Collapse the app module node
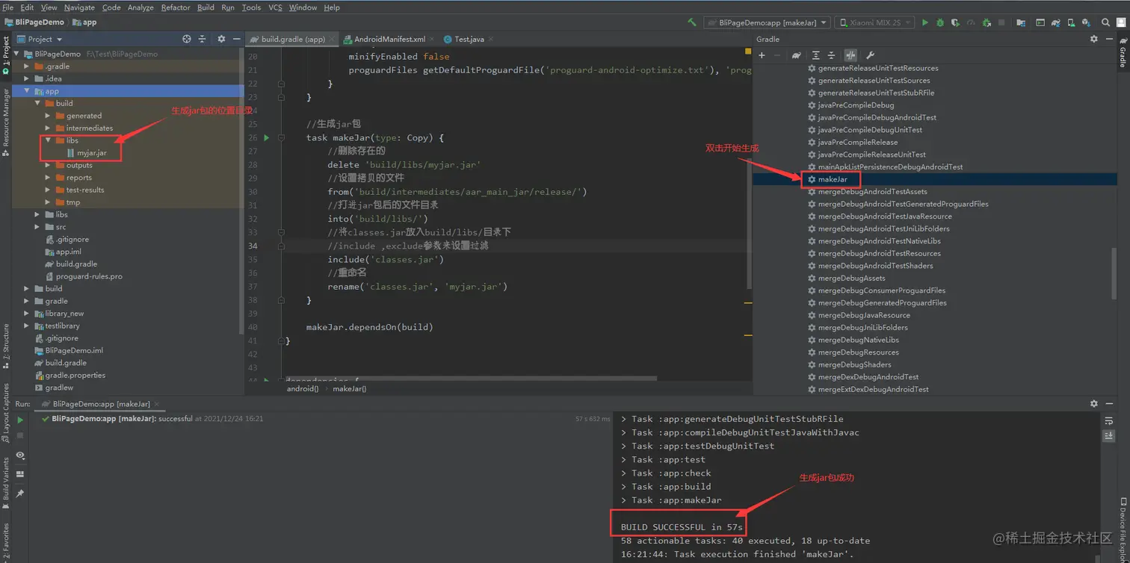Viewport: 1130px width, 563px height. point(27,91)
